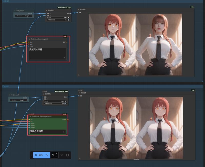Click the lower preview image output

(136, 127)
